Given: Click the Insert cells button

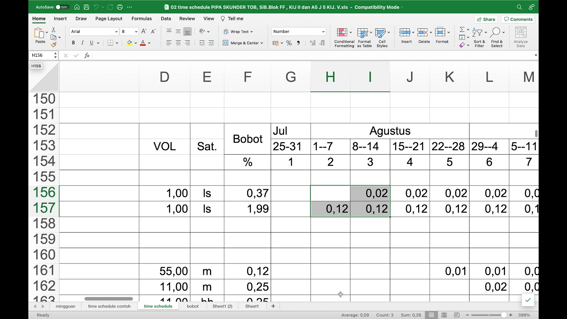Looking at the screenshot, I should coord(406,36).
